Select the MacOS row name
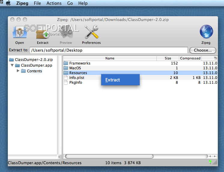This screenshot has height=172, width=224. click(75, 68)
